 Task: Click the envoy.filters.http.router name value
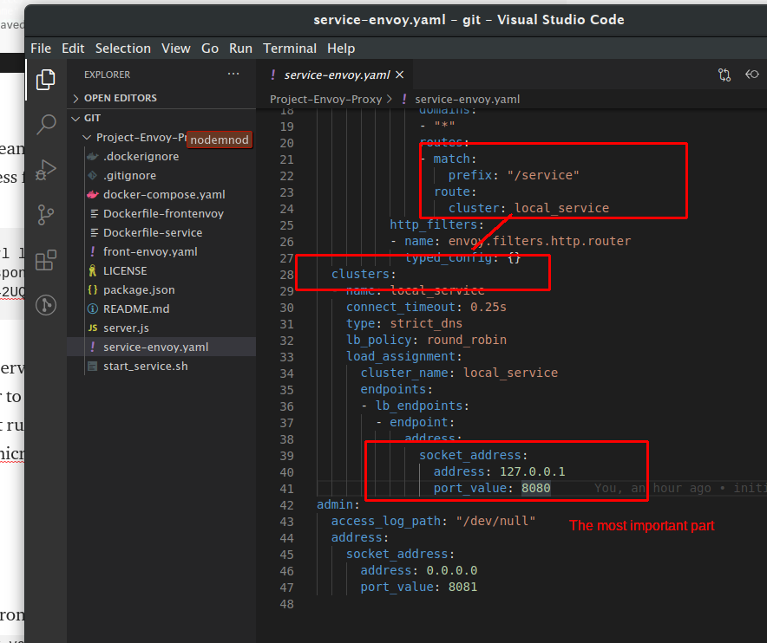pyautogui.click(x=540, y=241)
